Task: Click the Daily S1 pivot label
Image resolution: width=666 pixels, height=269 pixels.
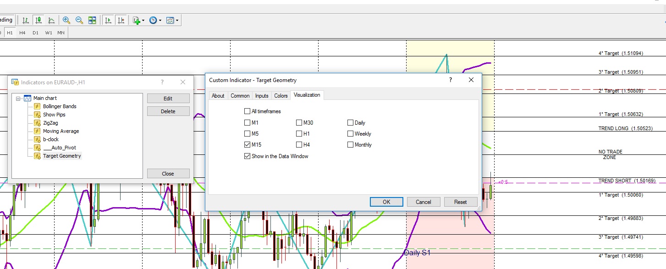Action: pyautogui.click(x=417, y=253)
